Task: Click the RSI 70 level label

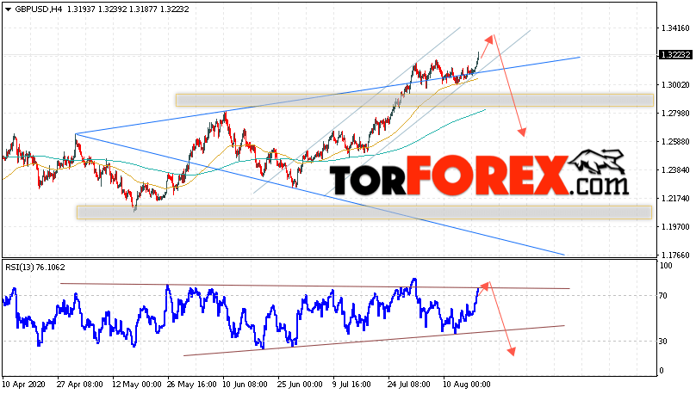Action: (663, 296)
